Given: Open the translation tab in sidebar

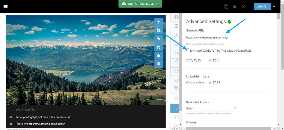Looking at the screenshot, I should pyautogui.click(x=176, y=88).
